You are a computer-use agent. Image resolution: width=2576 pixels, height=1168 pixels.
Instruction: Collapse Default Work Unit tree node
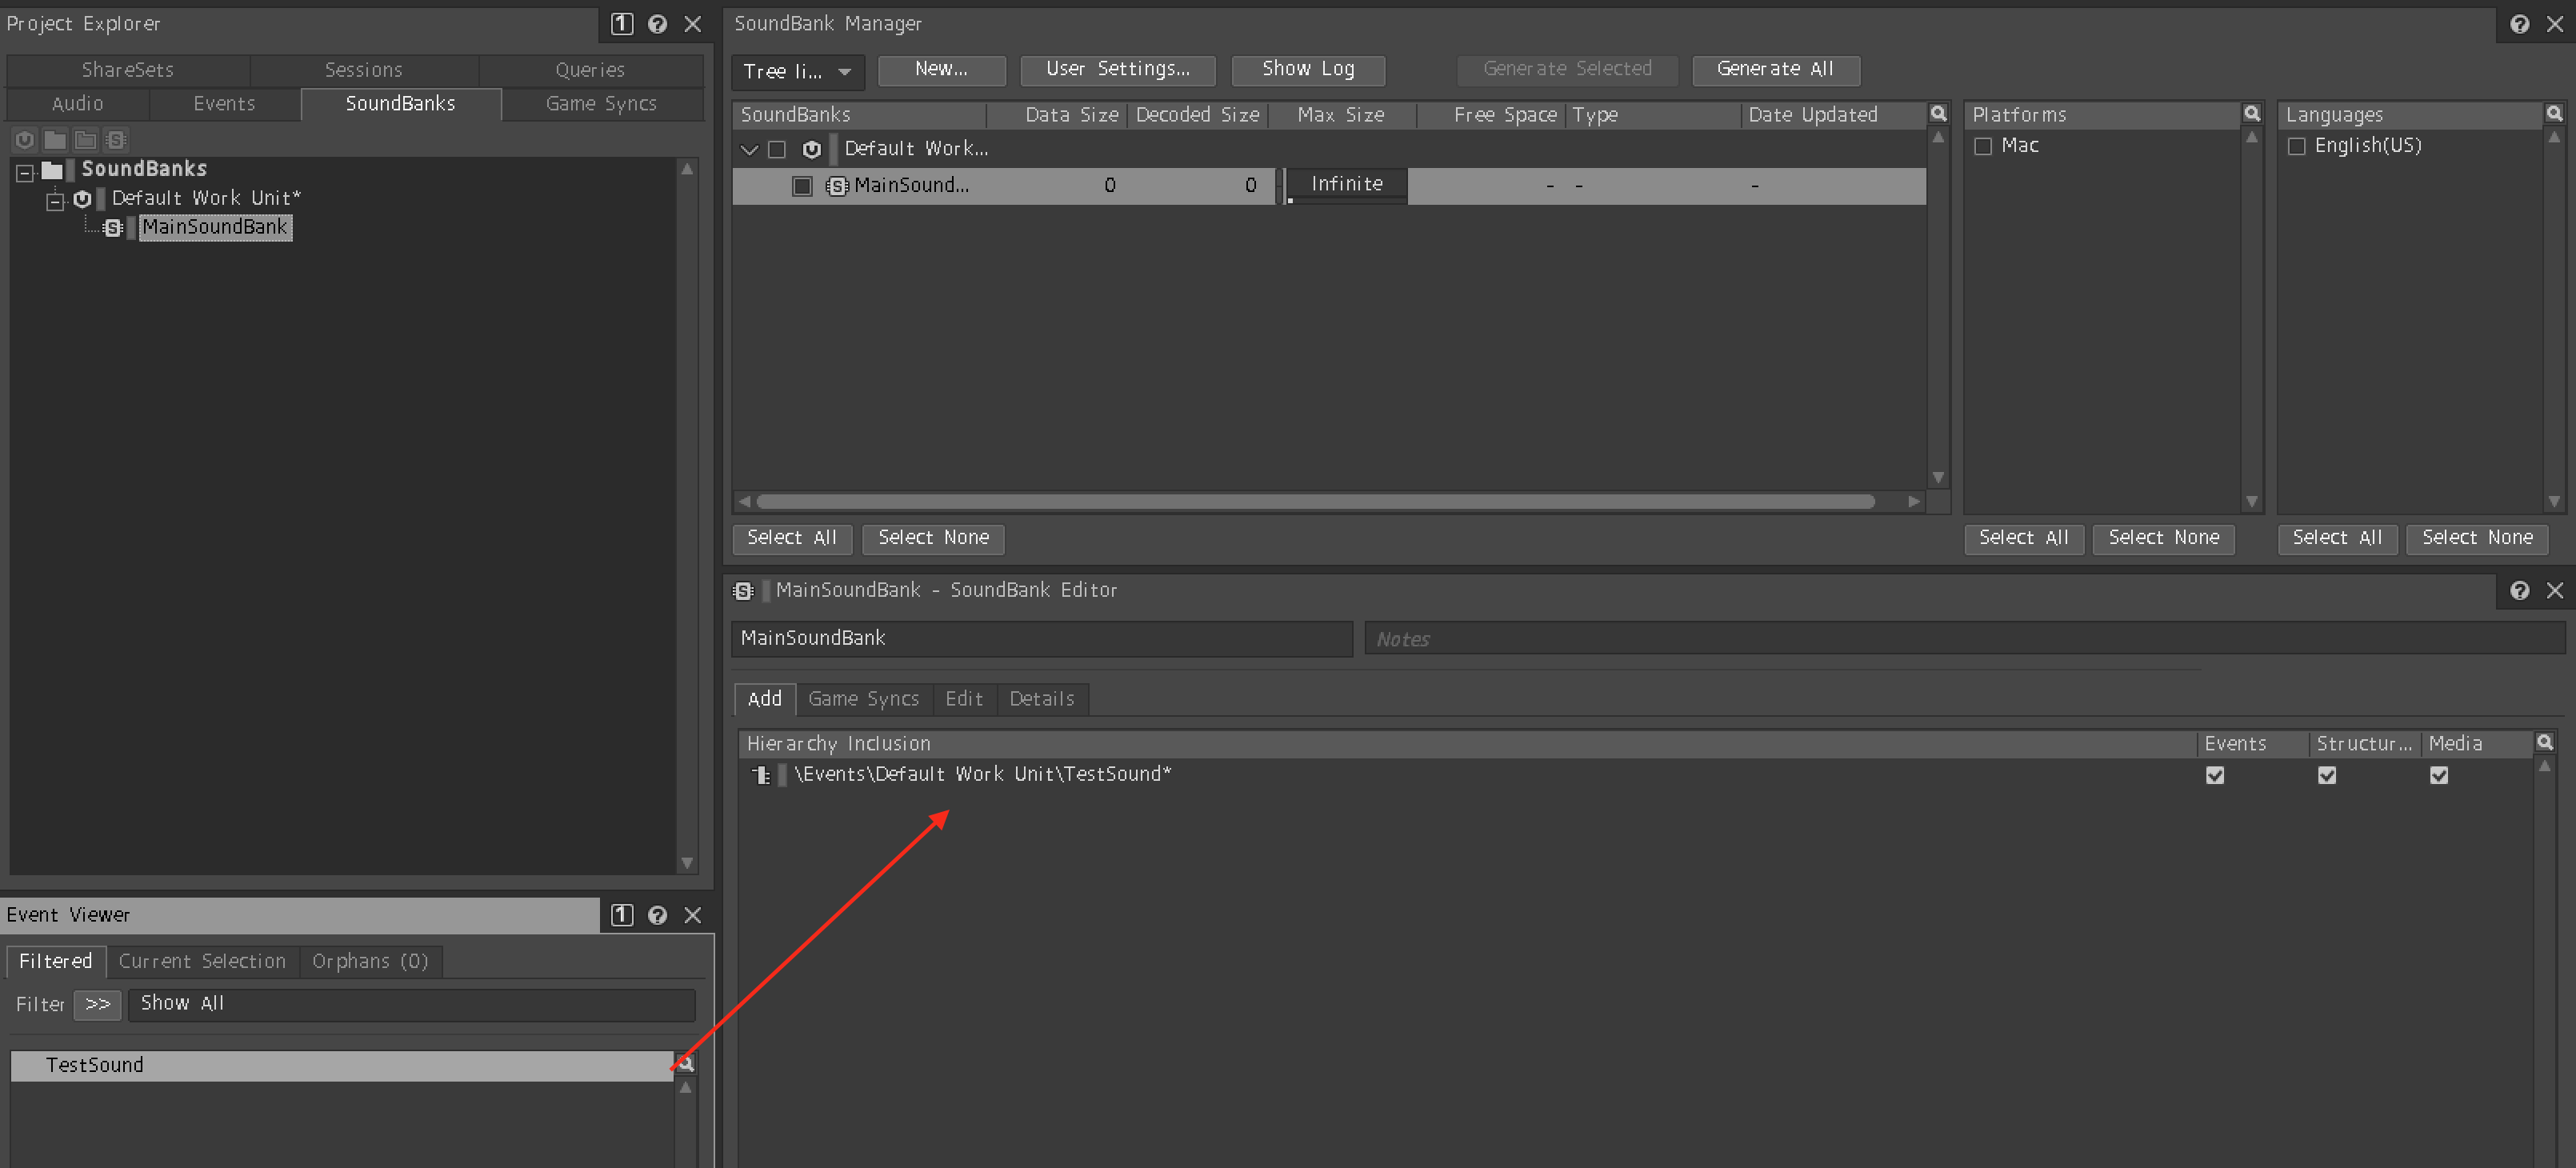click(x=56, y=201)
